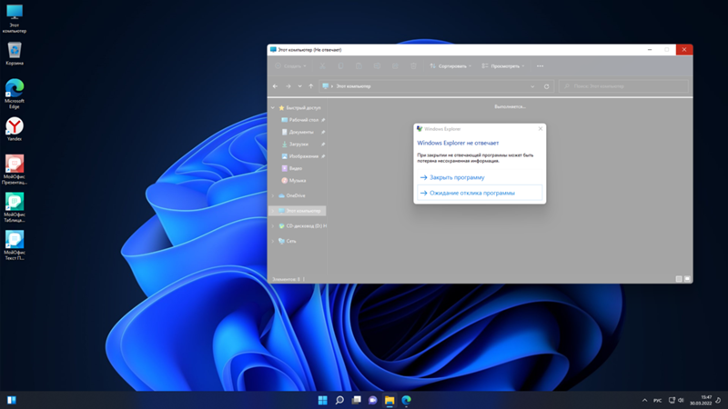
Task: Expand the 'Сеть' tree node
Action: pyautogui.click(x=273, y=241)
